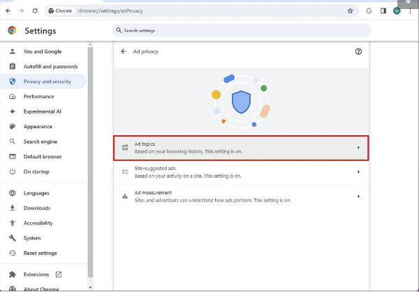Click the 'Ad measurement' title text

click(153, 192)
